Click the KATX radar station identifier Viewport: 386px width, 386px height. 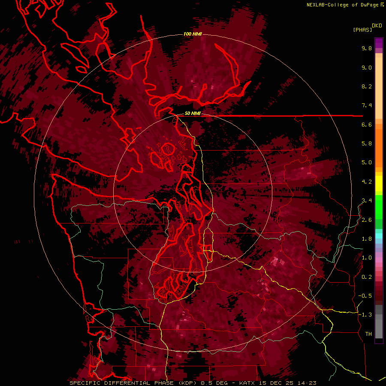[x=247, y=383]
